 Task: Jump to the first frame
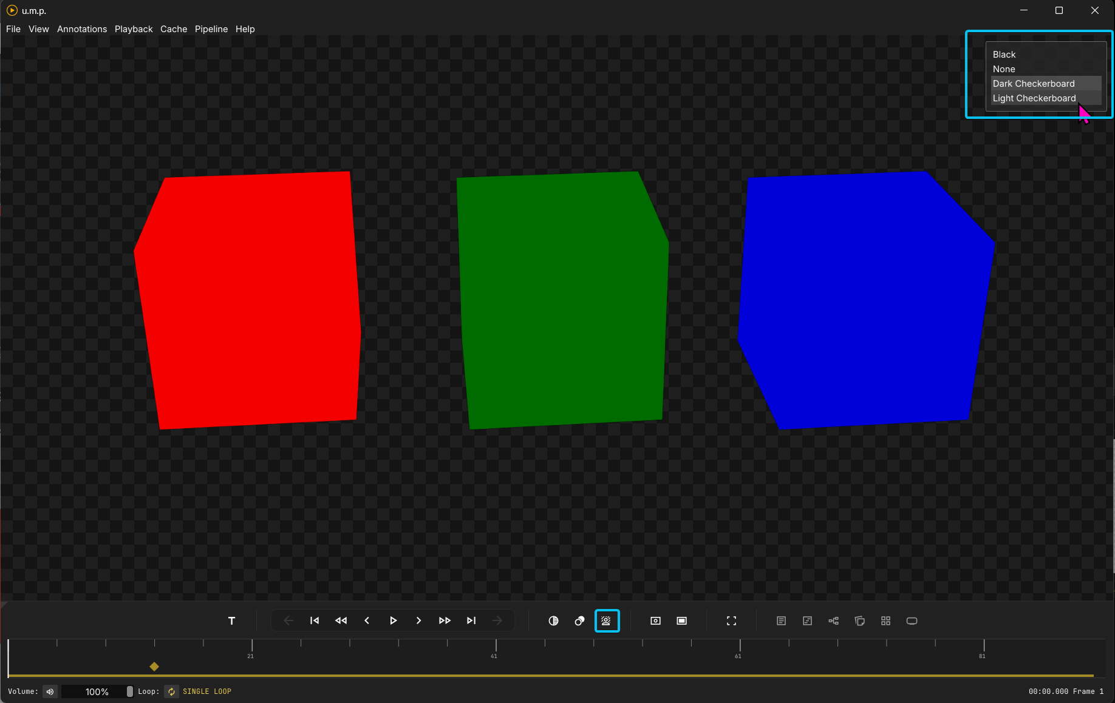point(315,621)
